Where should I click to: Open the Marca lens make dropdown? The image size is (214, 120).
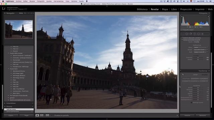pos(201,47)
